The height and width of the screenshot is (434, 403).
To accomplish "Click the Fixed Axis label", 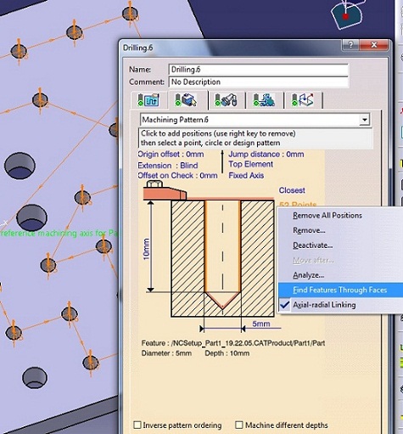I will tap(246, 176).
